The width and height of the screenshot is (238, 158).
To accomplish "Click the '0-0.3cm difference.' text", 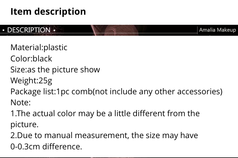I will [46, 146].
